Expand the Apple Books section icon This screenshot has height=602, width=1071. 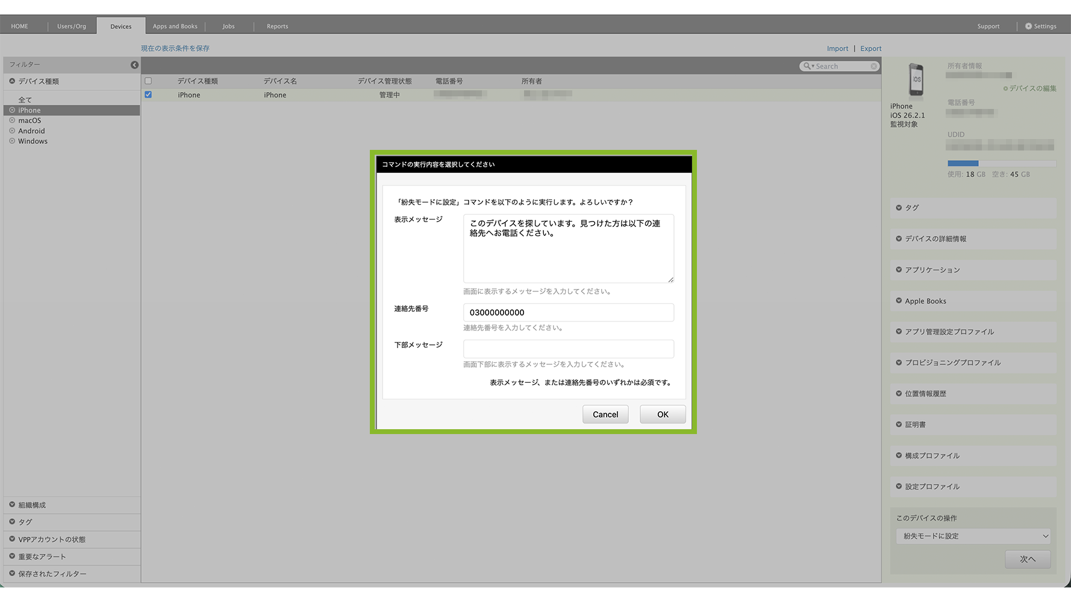pos(899,301)
